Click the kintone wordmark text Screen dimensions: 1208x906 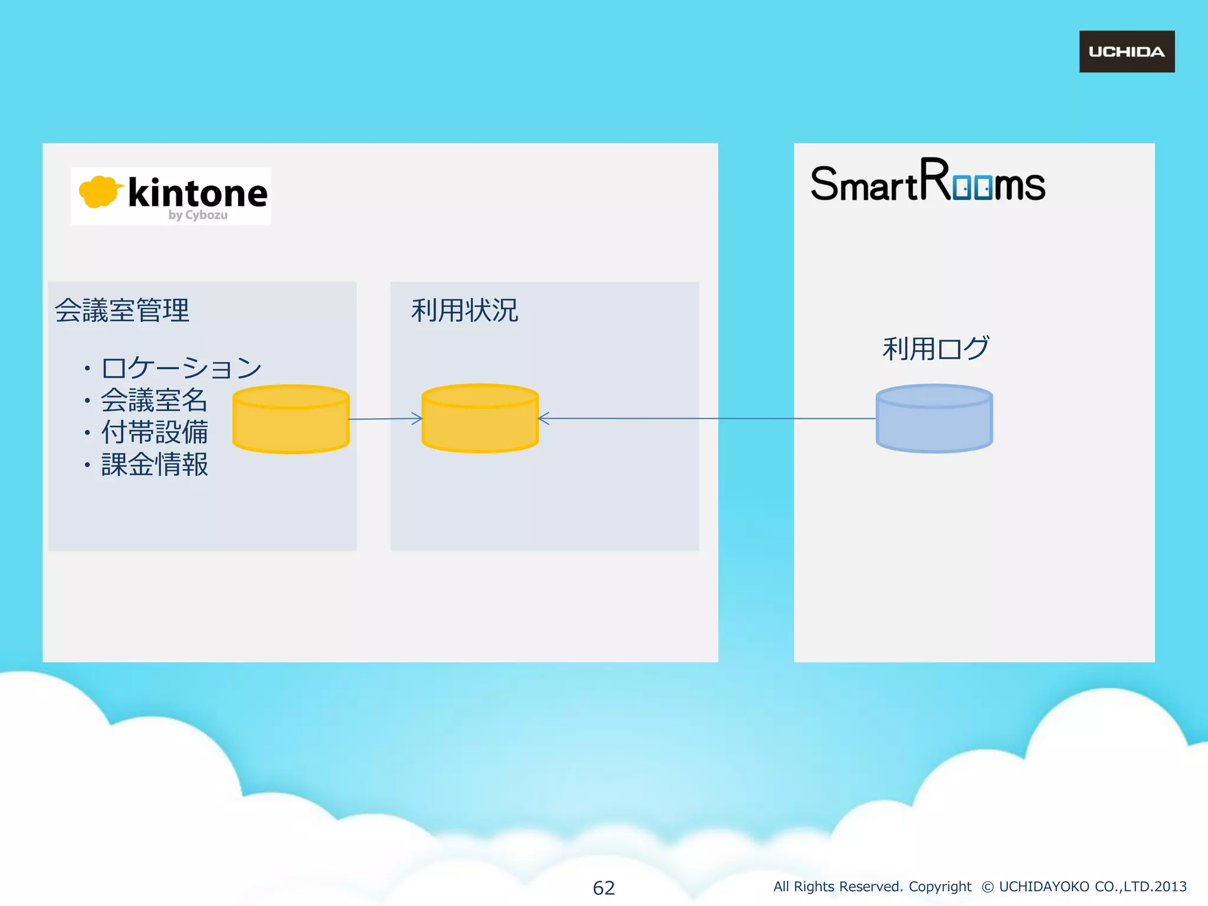click(x=198, y=193)
